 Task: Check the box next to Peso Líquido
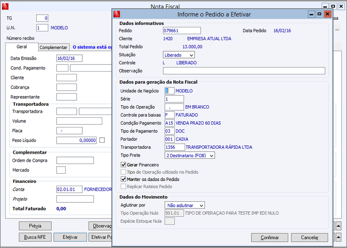[102, 140]
